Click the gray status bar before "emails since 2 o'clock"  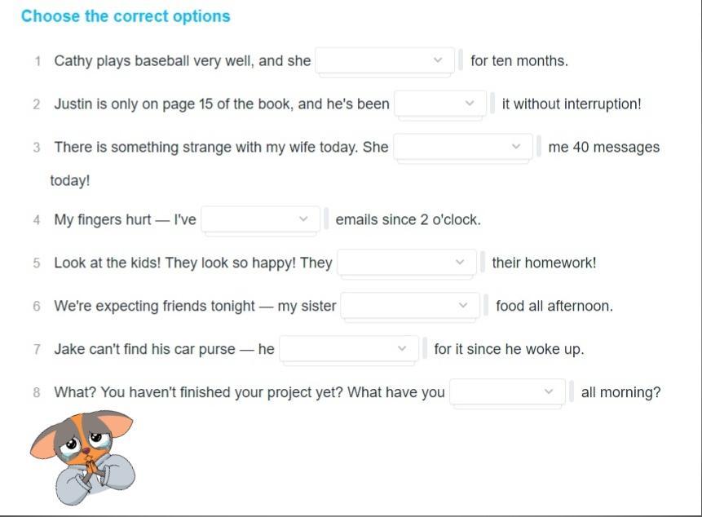point(326,219)
